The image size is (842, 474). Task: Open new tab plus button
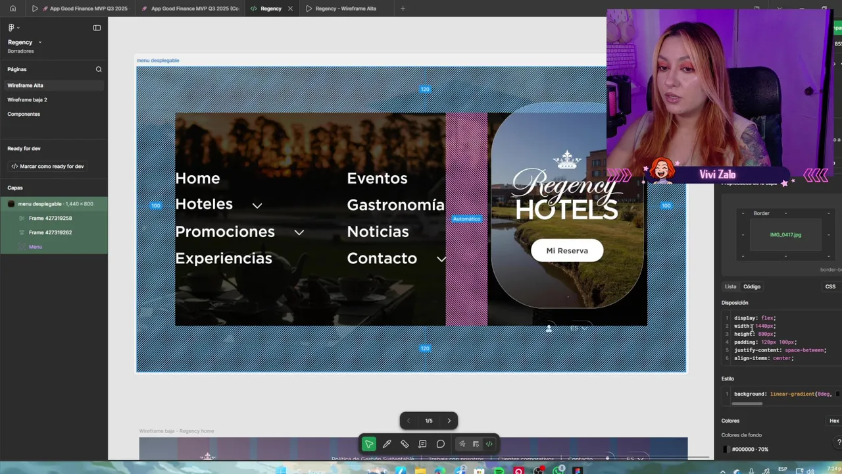(x=403, y=9)
